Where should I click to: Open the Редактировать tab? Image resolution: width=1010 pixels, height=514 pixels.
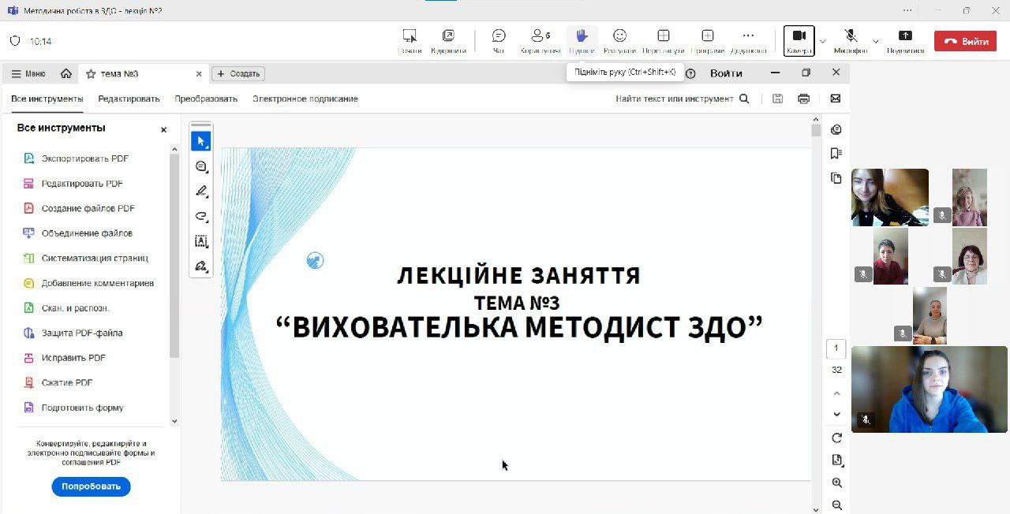129,99
